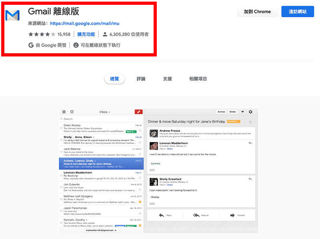
Task: Tick the checkbox for Jason Parachoniak email
Action: (x=61, y=211)
